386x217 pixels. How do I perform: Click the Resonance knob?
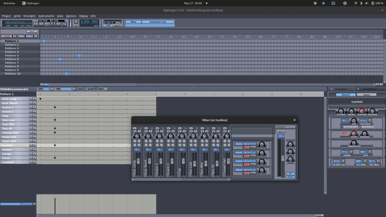coord(365,134)
